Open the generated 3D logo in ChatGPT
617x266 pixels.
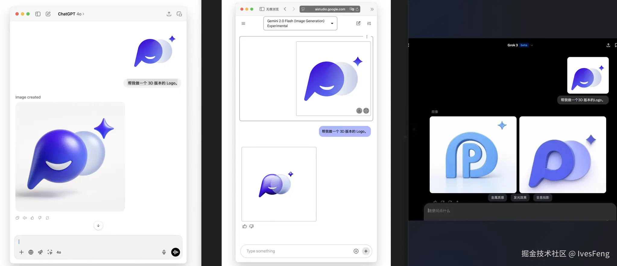click(x=70, y=156)
